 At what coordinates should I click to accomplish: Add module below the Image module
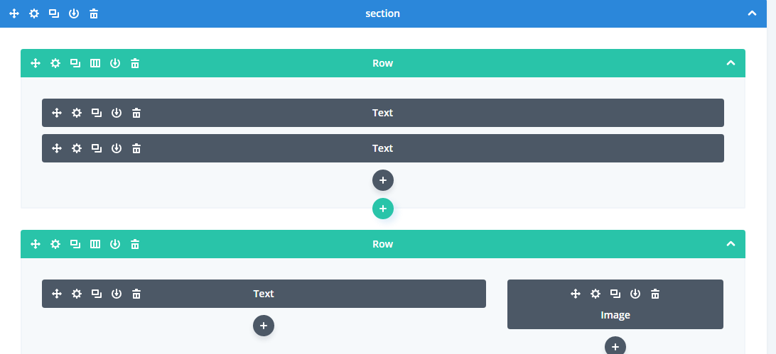(x=615, y=347)
